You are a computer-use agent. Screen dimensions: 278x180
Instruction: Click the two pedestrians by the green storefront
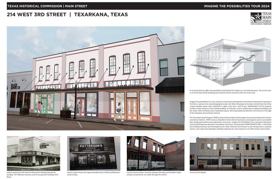pyautogui.click(x=40, y=108)
